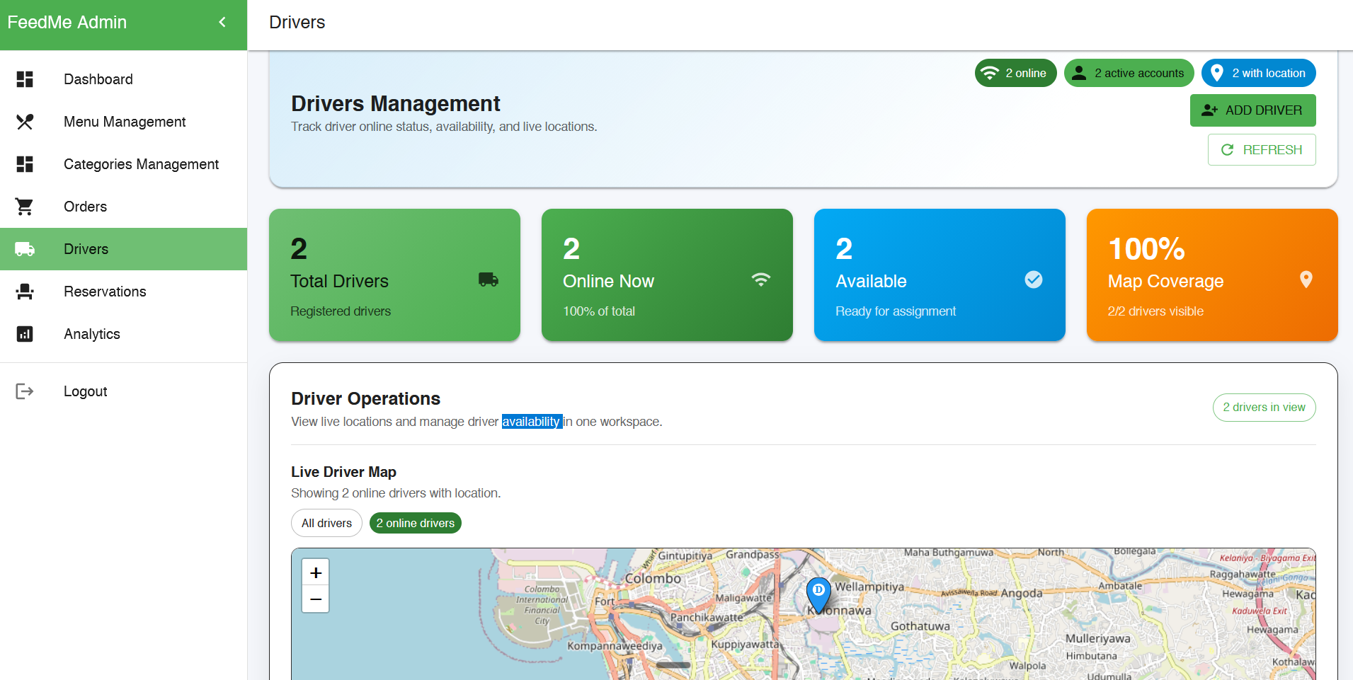1353x680 pixels.
Task: Click the Dashboard grid icon
Action: 25,79
